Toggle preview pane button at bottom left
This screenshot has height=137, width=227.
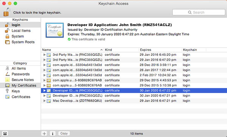5,134
